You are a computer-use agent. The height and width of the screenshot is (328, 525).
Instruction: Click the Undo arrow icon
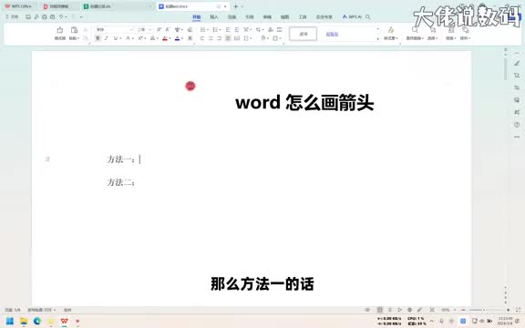(61, 16)
